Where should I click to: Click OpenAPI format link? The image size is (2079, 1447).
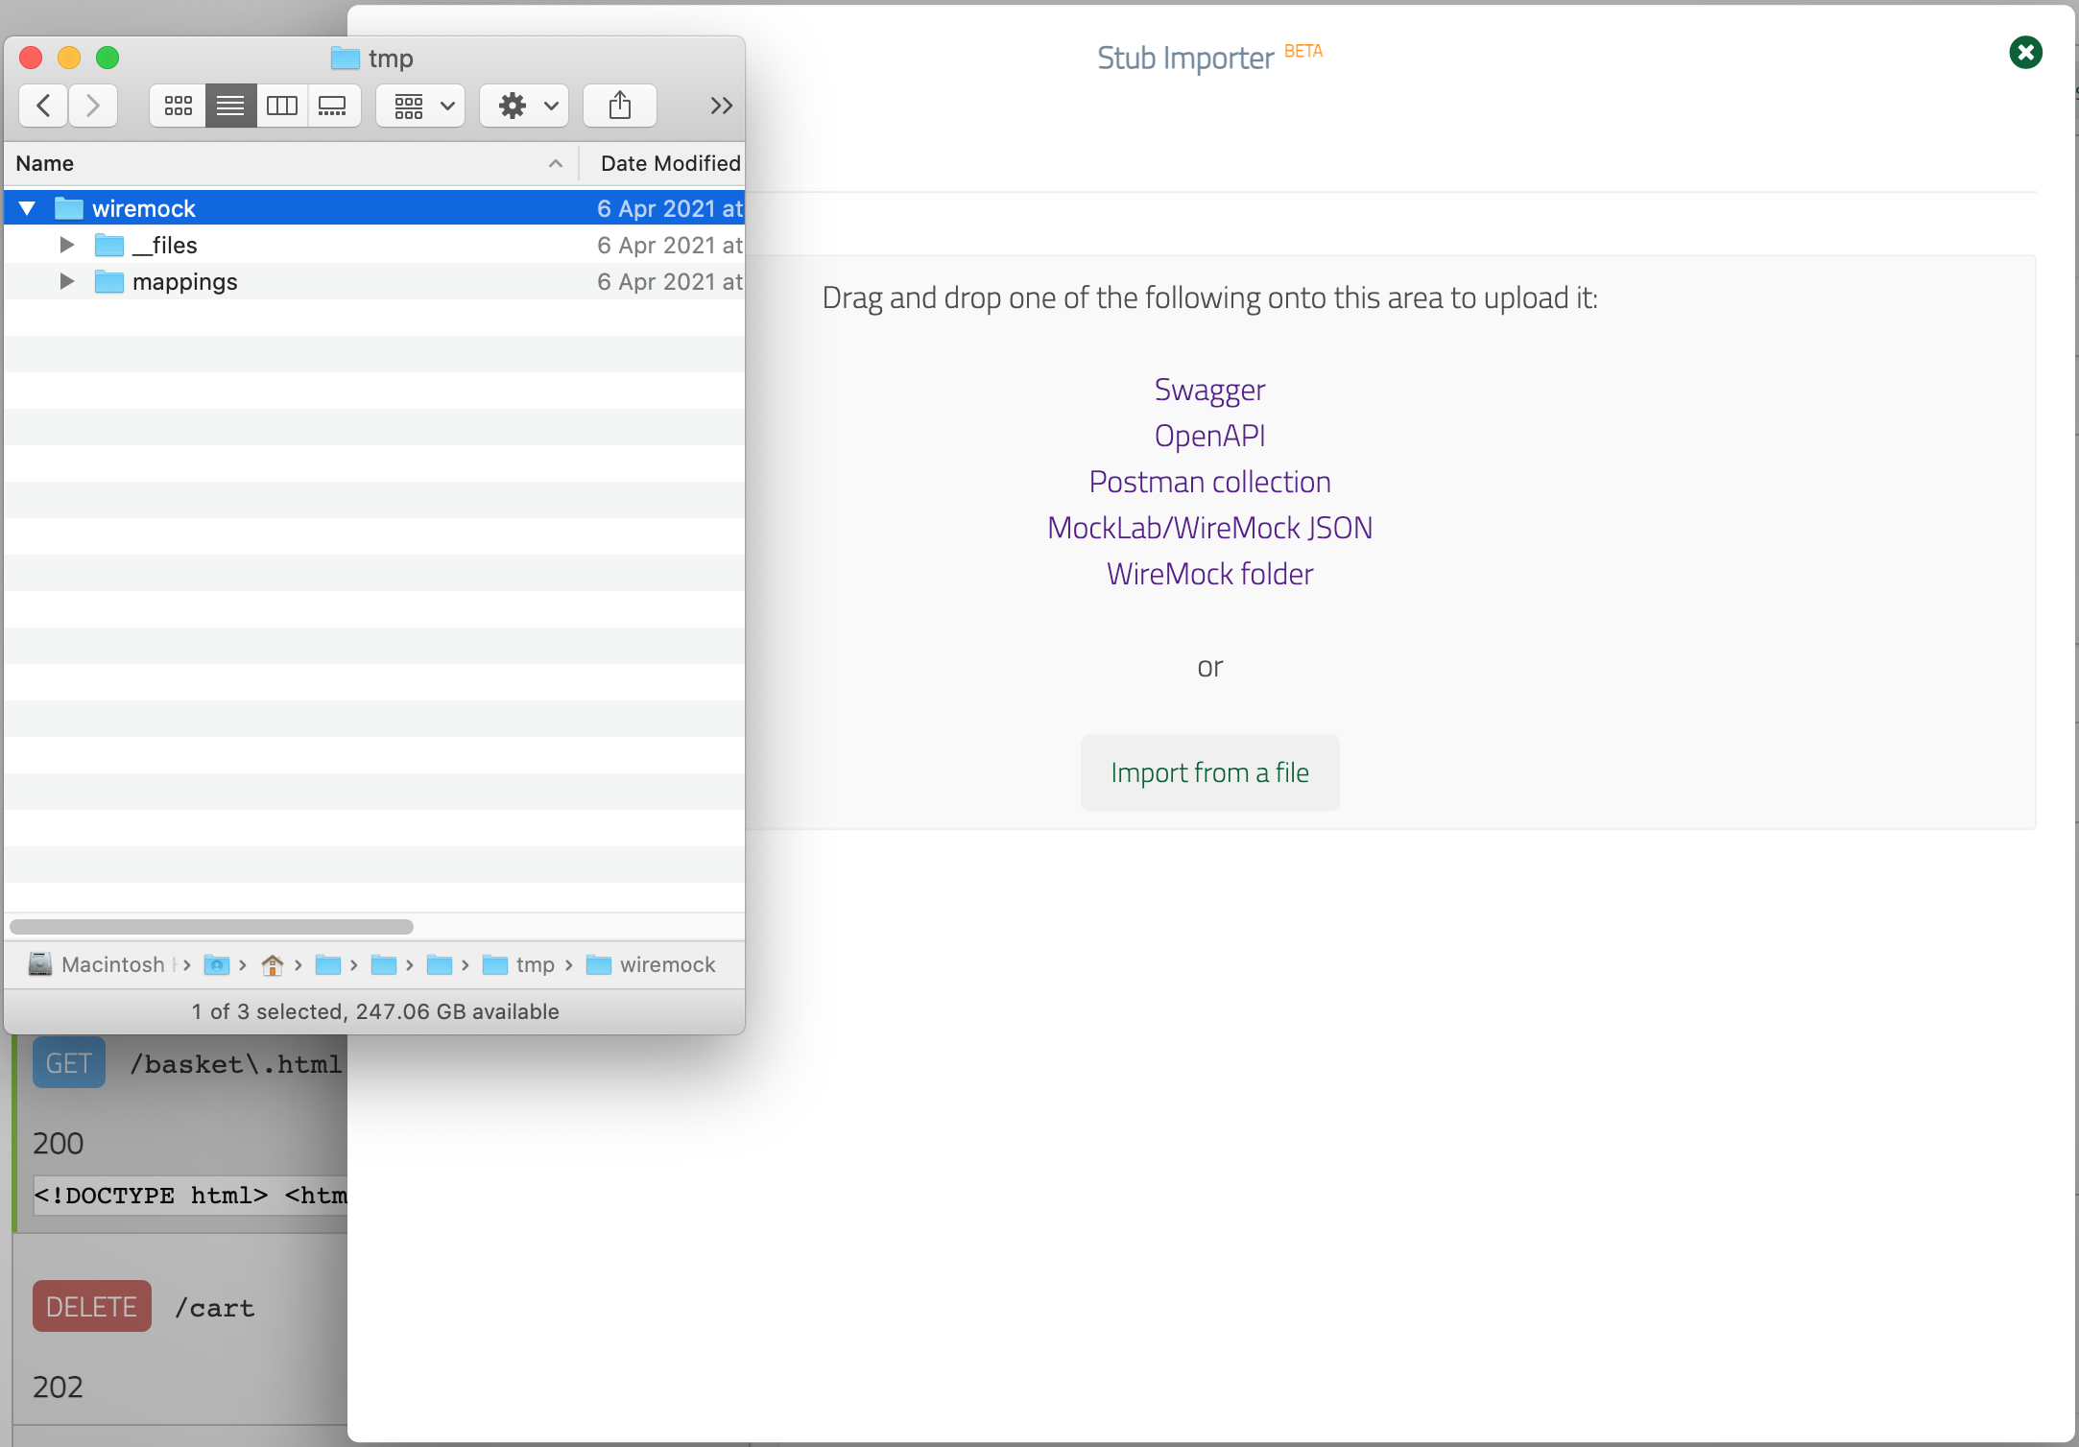click(1209, 436)
